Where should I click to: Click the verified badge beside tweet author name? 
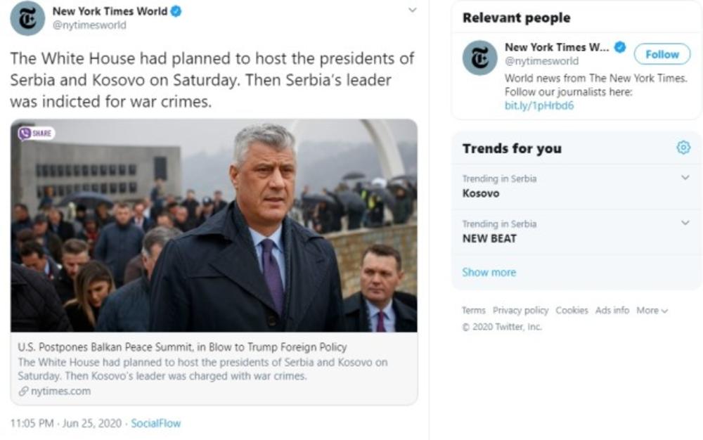(x=176, y=11)
